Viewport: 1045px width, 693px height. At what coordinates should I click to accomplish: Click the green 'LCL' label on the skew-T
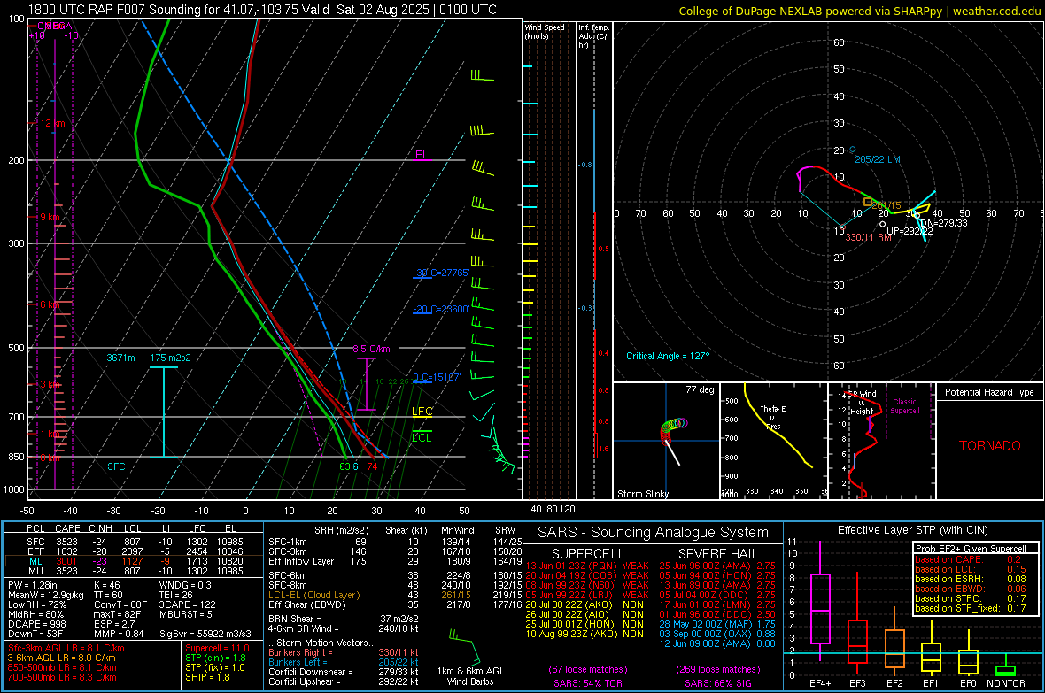pyautogui.click(x=422, y=438)
